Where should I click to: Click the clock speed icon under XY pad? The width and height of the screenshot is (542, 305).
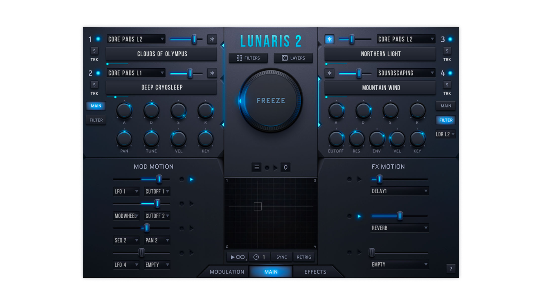coord(256,257)
